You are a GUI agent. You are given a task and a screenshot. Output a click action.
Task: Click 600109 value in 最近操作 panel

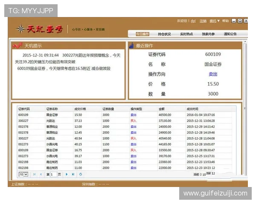(213, 54)
